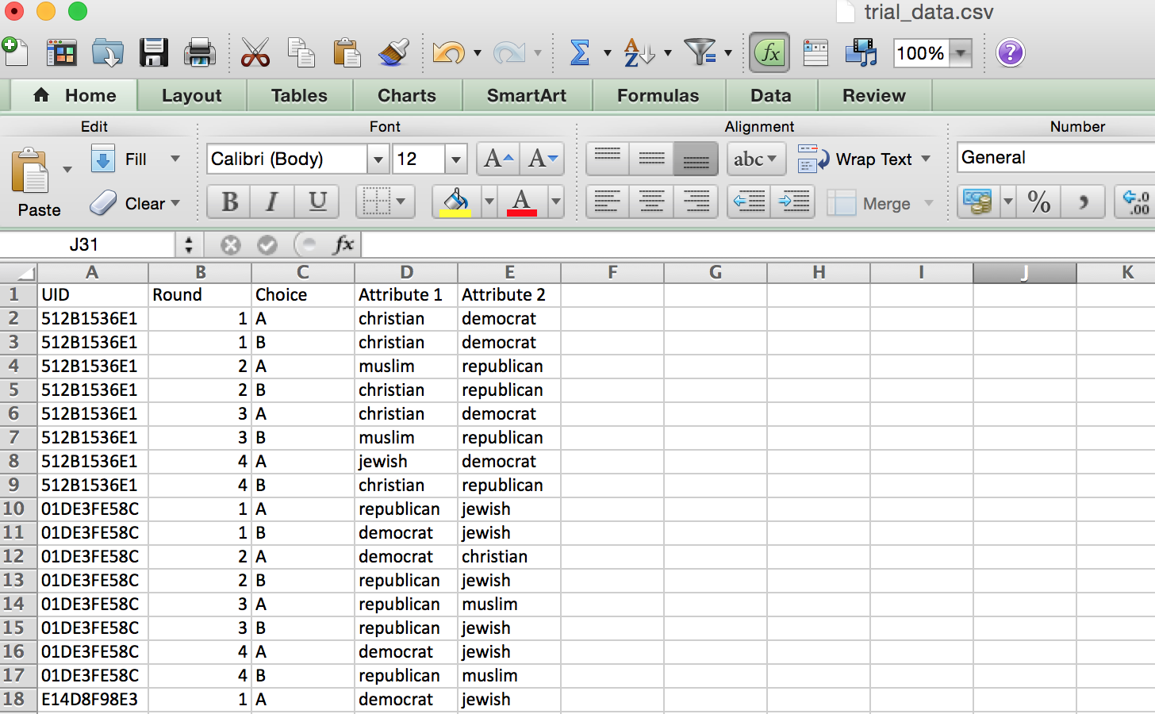Increase font size with the larger A button

coord(498,159)
